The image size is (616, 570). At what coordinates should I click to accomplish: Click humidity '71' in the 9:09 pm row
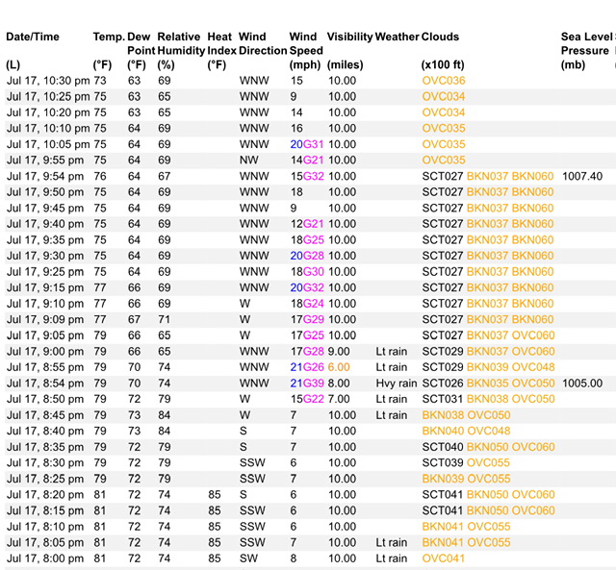click(x=165, y=319)
